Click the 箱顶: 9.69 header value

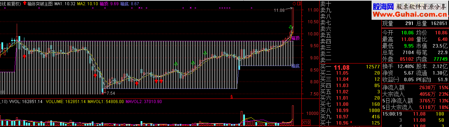point(109,3)
